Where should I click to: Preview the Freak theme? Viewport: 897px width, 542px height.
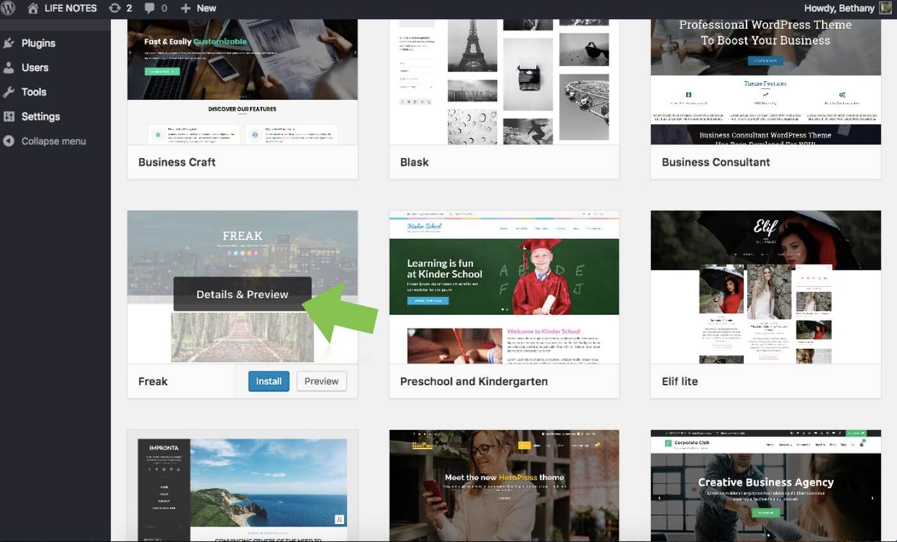coord(322,381)
